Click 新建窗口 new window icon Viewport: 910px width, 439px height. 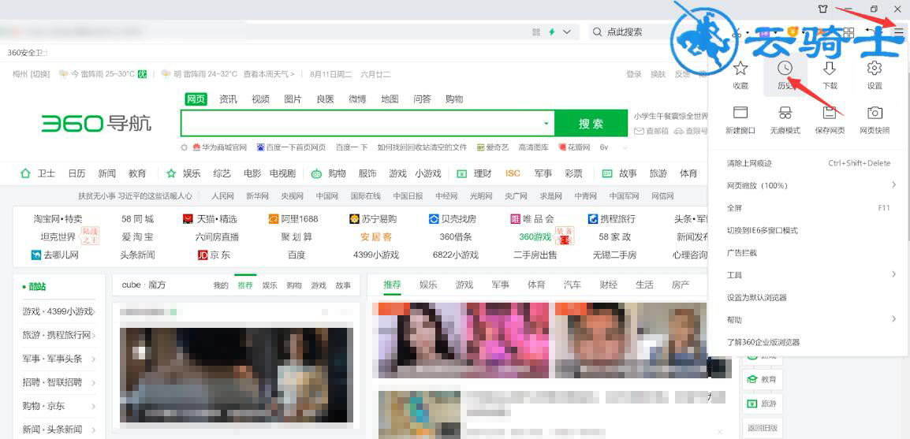[740, 113]
